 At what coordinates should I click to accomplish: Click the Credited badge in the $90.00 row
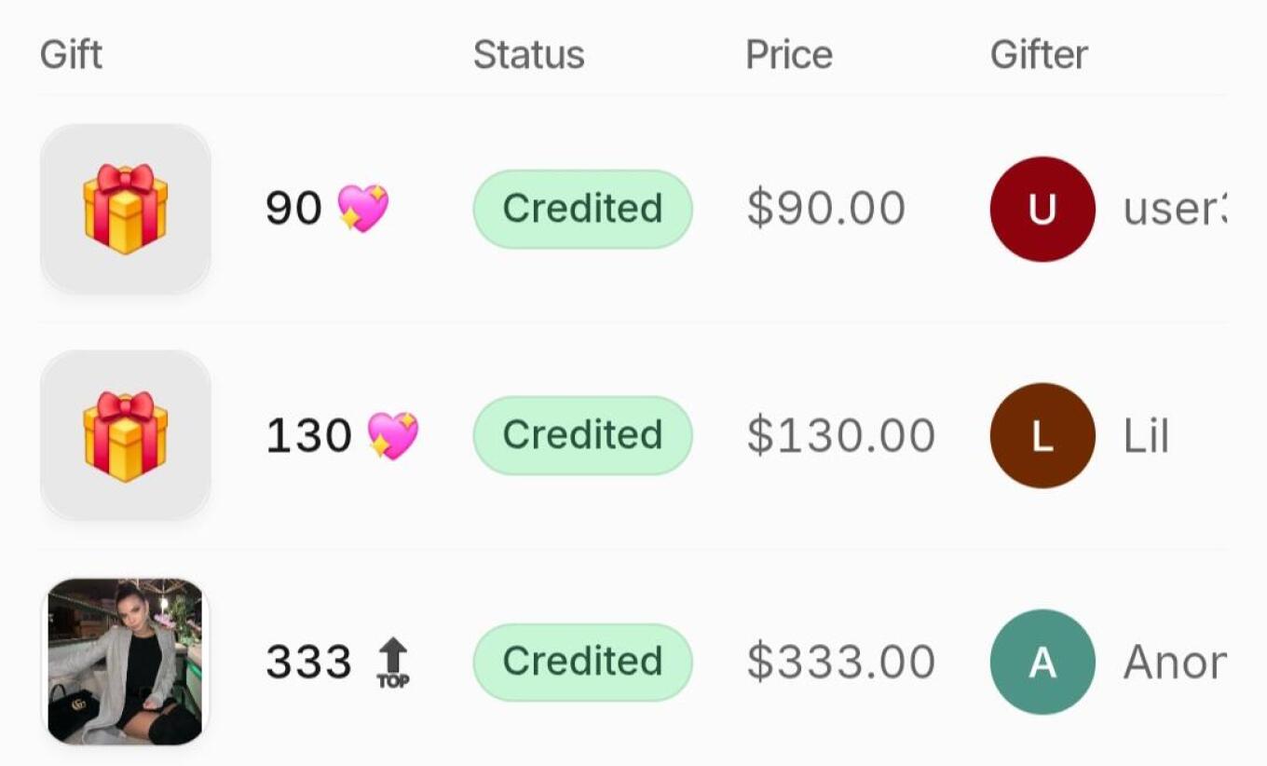[582, 209]
